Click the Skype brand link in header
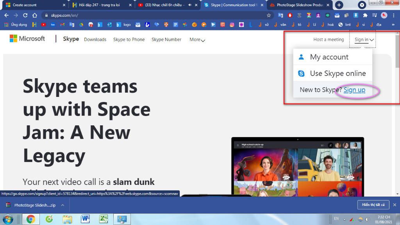Image resolution: width=400 pixels, height=225 pixels. point(71,39)
